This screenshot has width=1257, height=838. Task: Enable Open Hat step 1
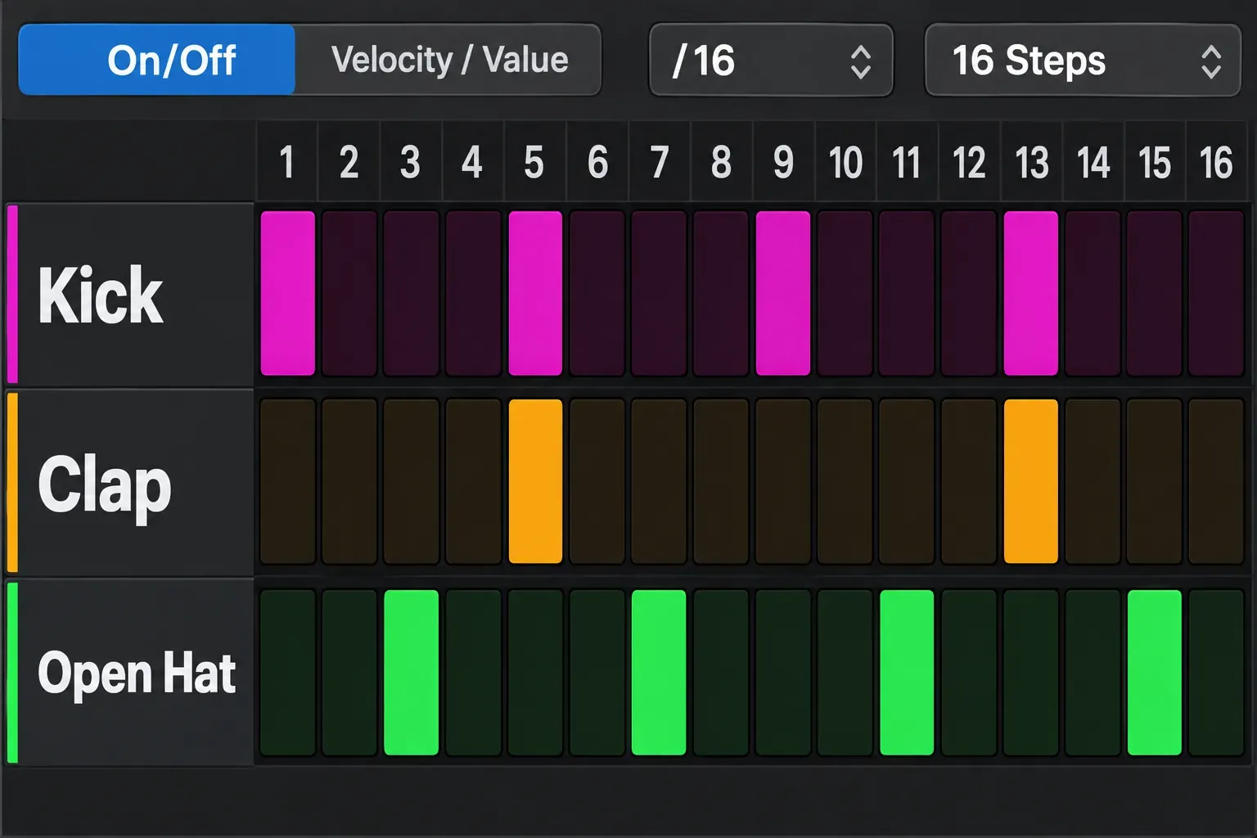tap(288, 672)
